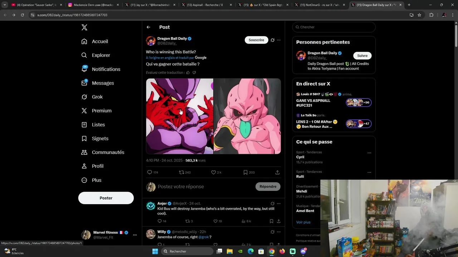Screen dimensions: 458x257
Task: Rate translation thumbs down
Action: 194,72
